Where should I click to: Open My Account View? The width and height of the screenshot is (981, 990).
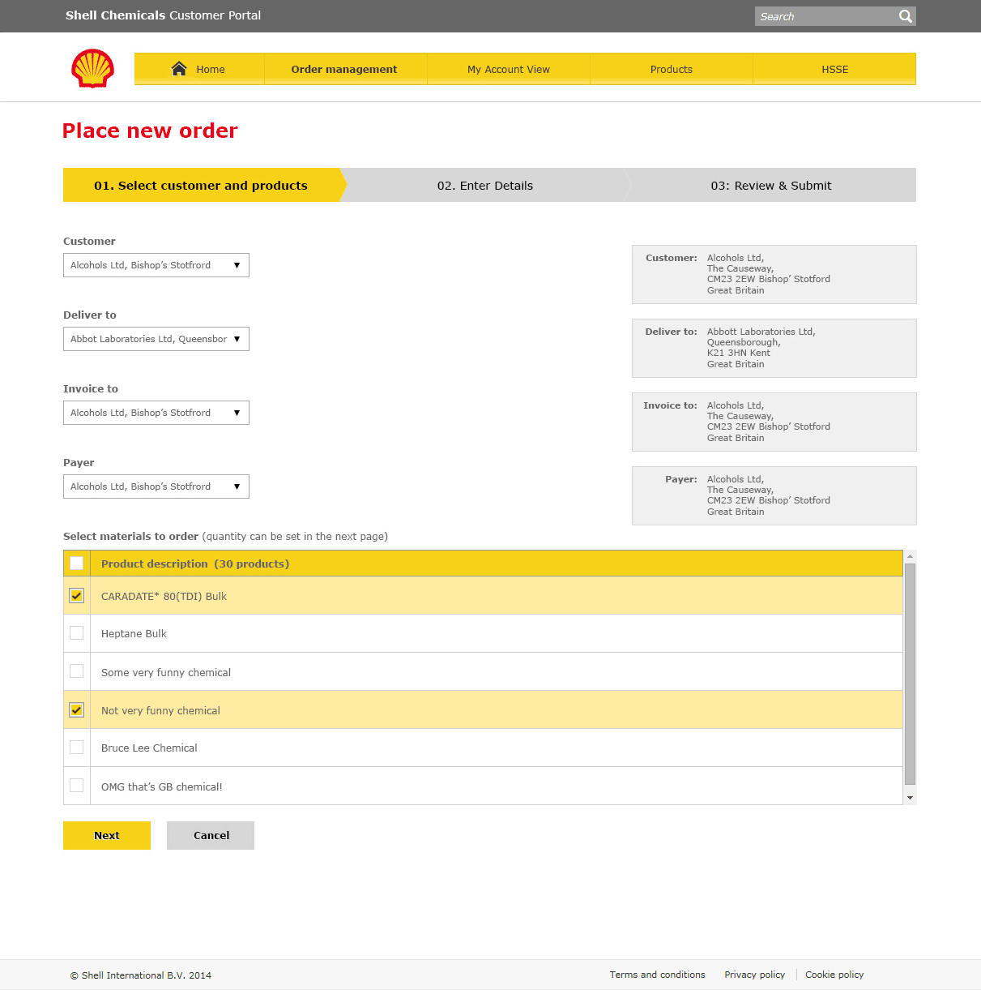(508, 69)
